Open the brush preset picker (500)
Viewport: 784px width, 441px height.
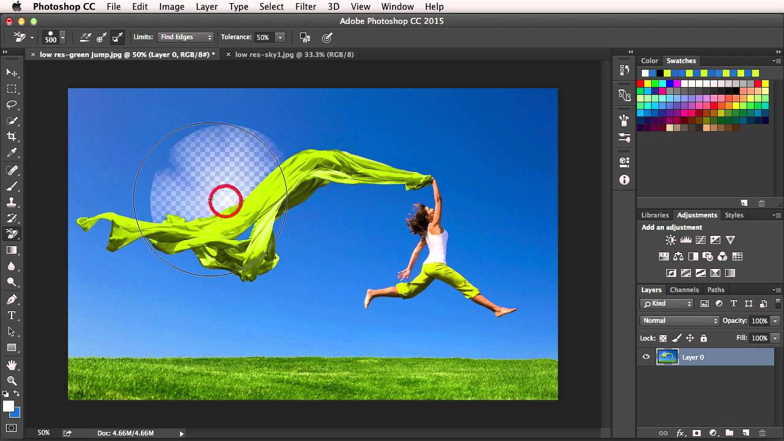pyautogui.click(x=54, y=37)
